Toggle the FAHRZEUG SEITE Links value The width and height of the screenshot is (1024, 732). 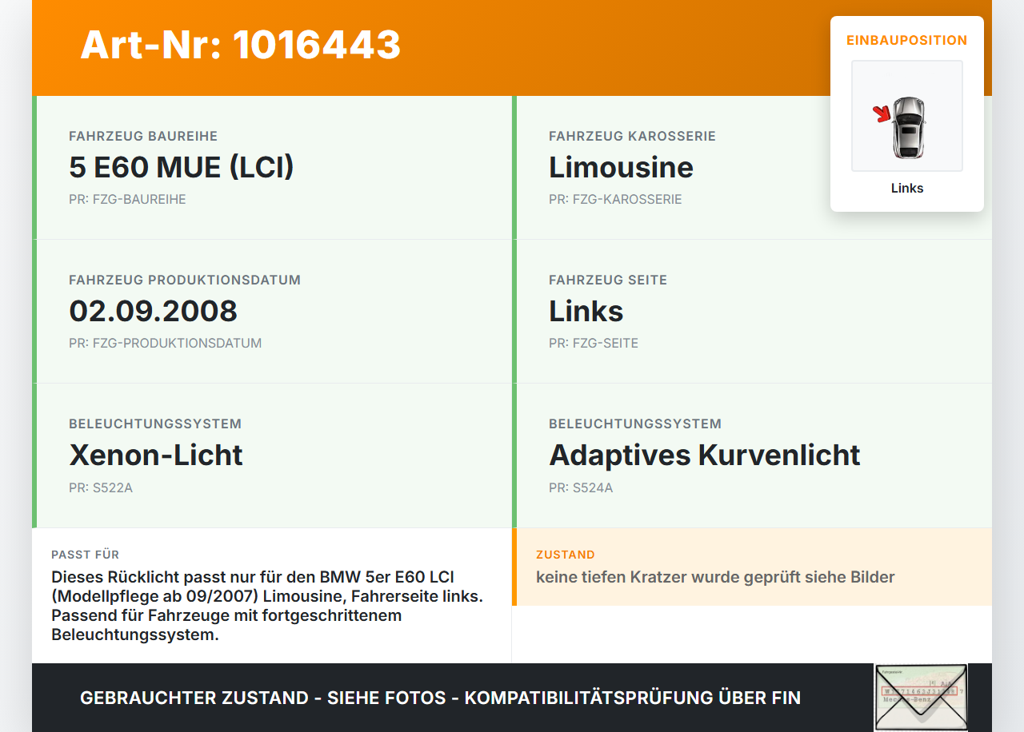586,311
